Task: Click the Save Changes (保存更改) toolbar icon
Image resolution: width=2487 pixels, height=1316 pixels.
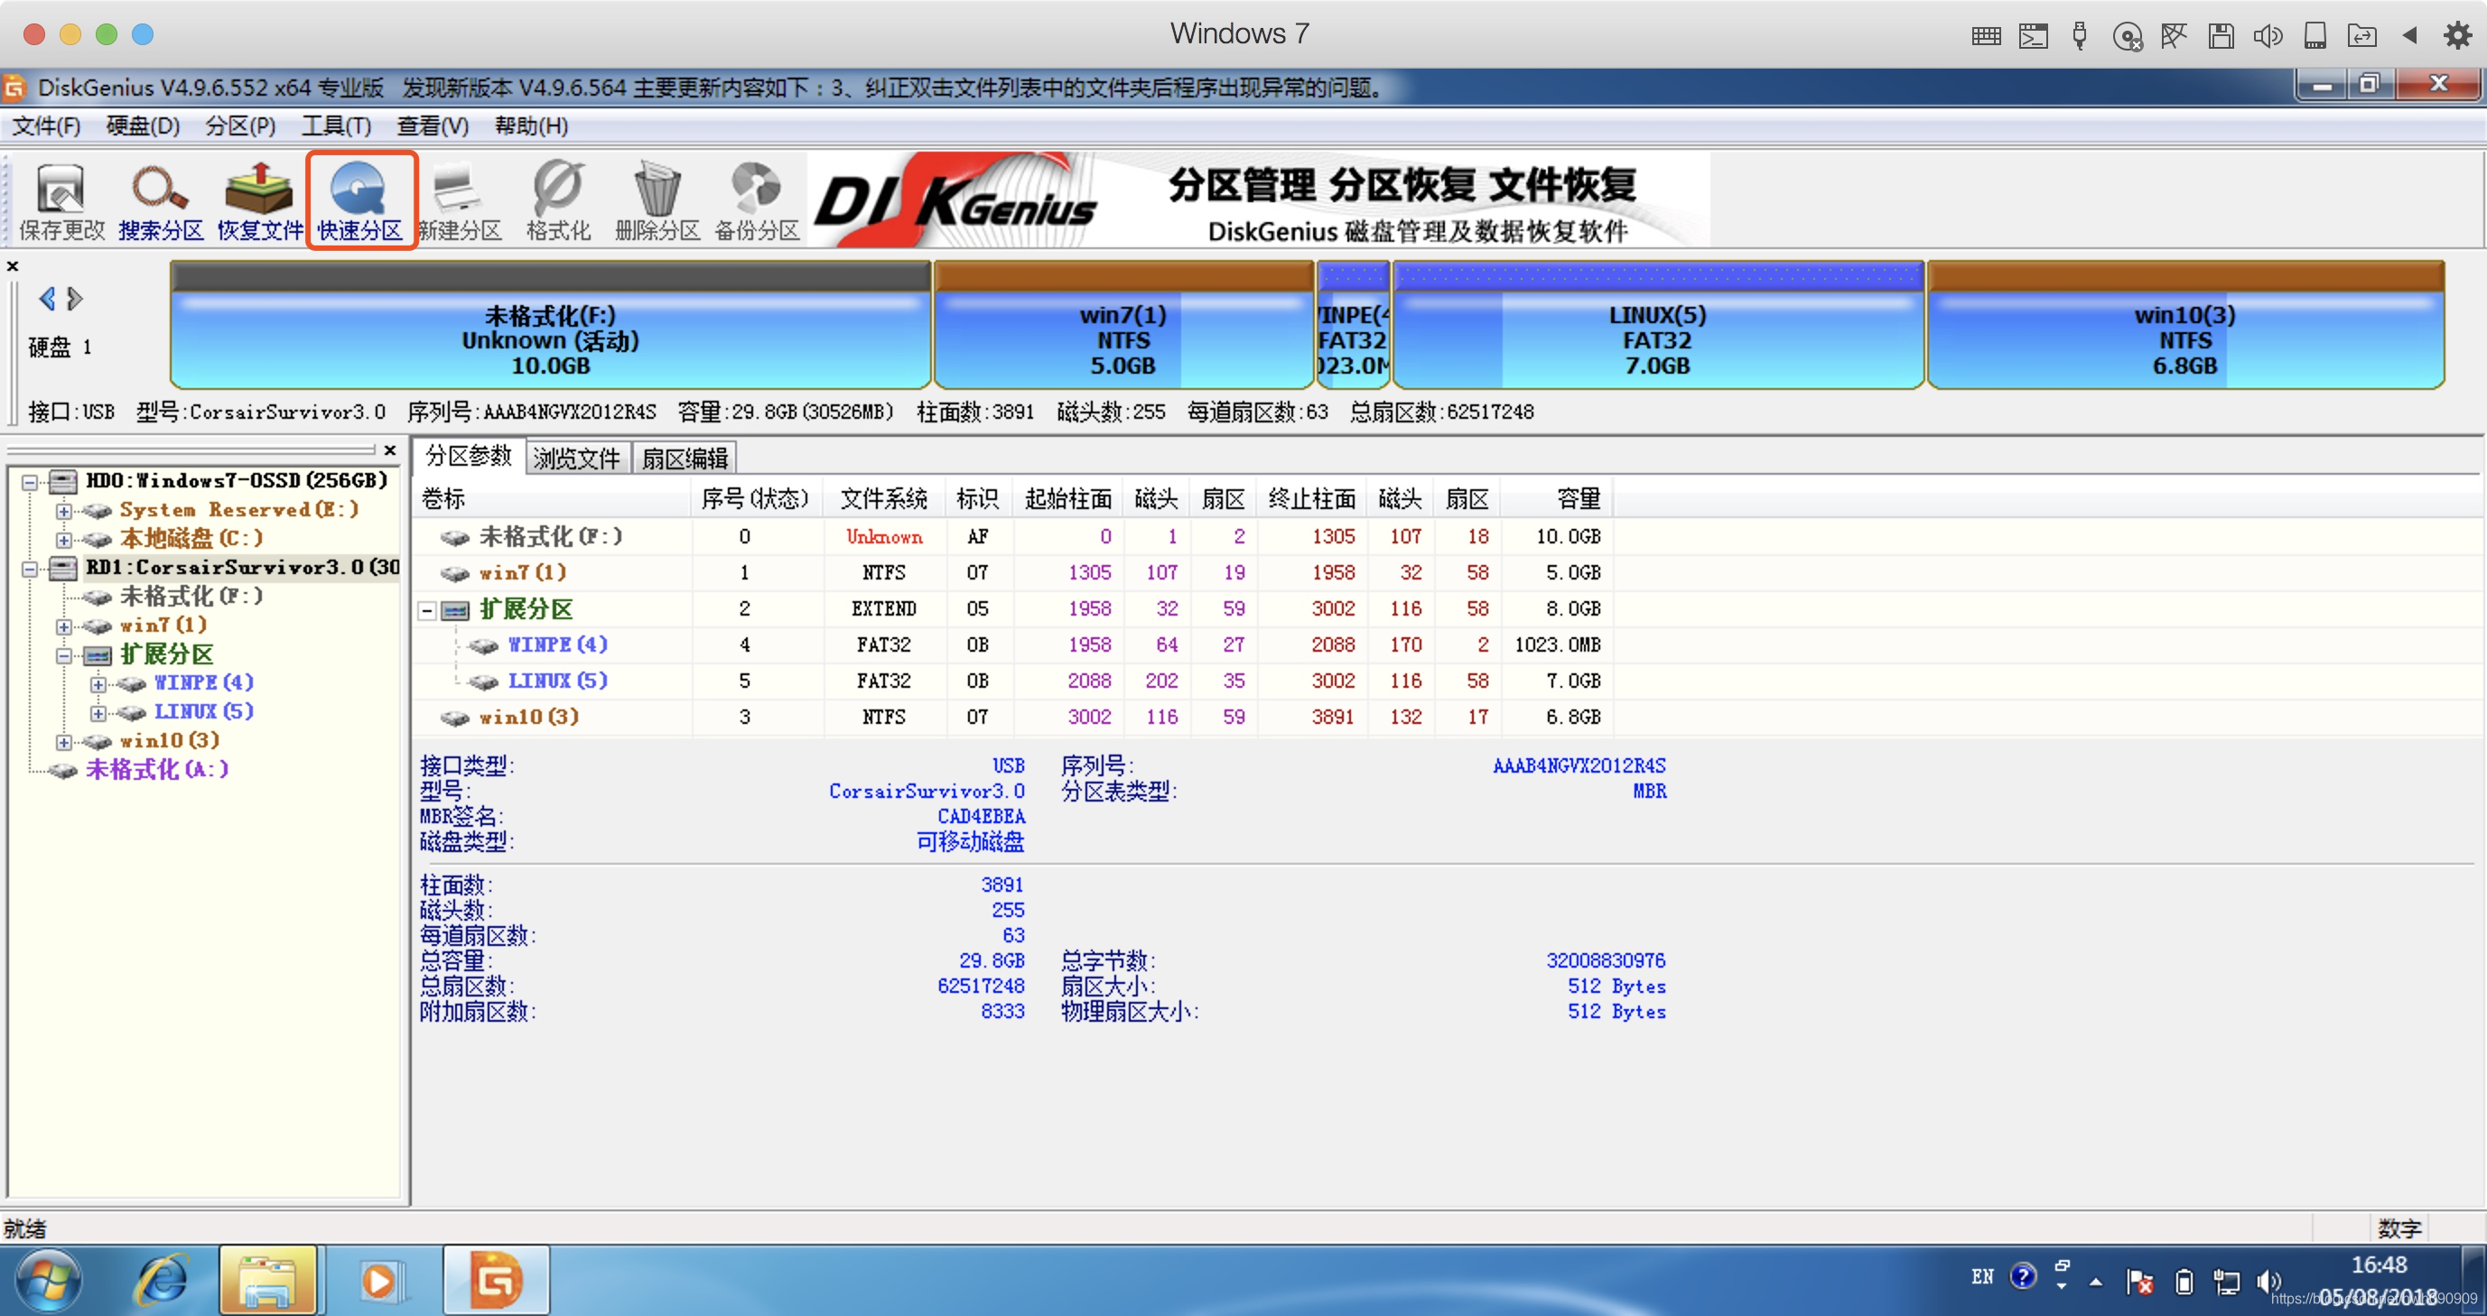Action: pyautogui.click(x=61, y=200)
